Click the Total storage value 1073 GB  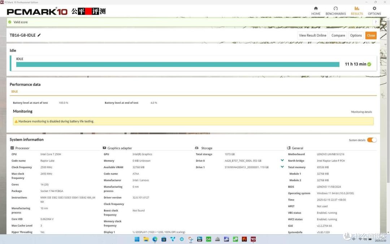tap(230, 154)
